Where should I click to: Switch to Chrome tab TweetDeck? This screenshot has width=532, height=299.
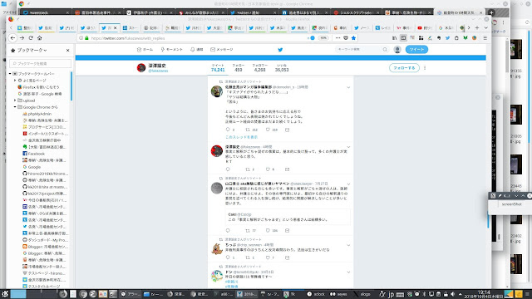tap(46, 12)
